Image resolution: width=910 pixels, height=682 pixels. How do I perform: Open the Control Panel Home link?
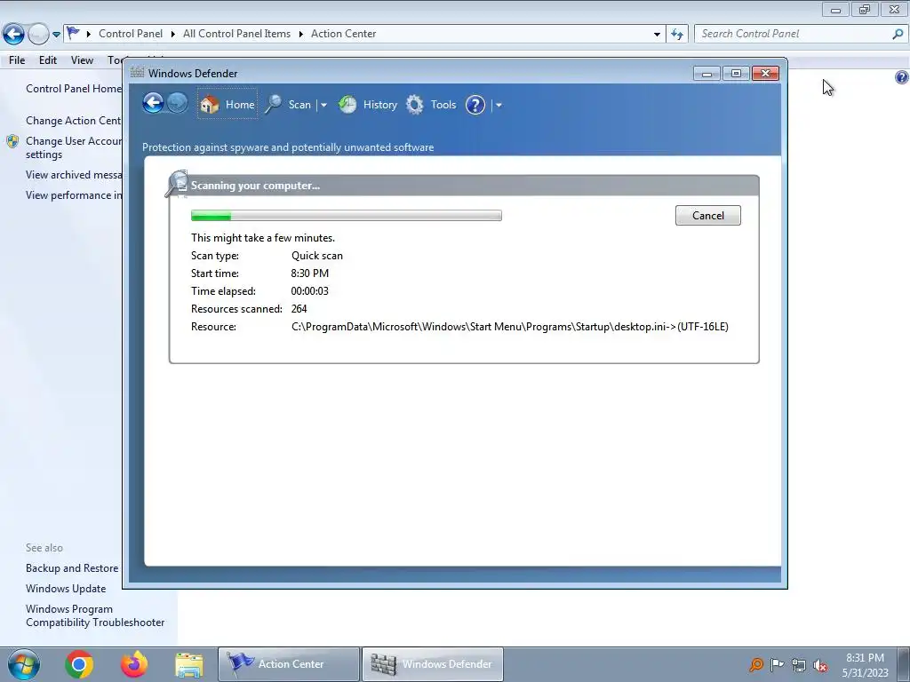pos(74,88)
